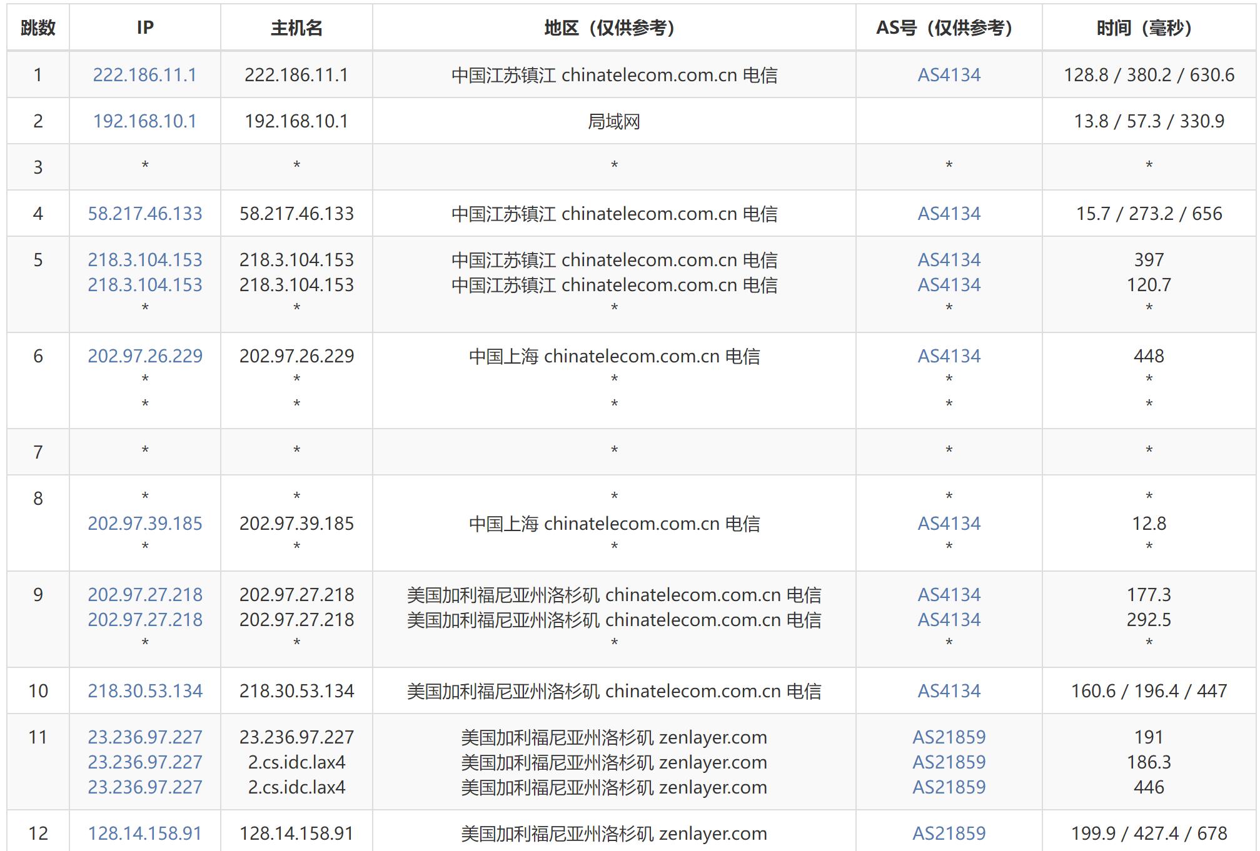Click the hostname 128.14.158.91 cell

pyautogui.click(x=296, y=831)
